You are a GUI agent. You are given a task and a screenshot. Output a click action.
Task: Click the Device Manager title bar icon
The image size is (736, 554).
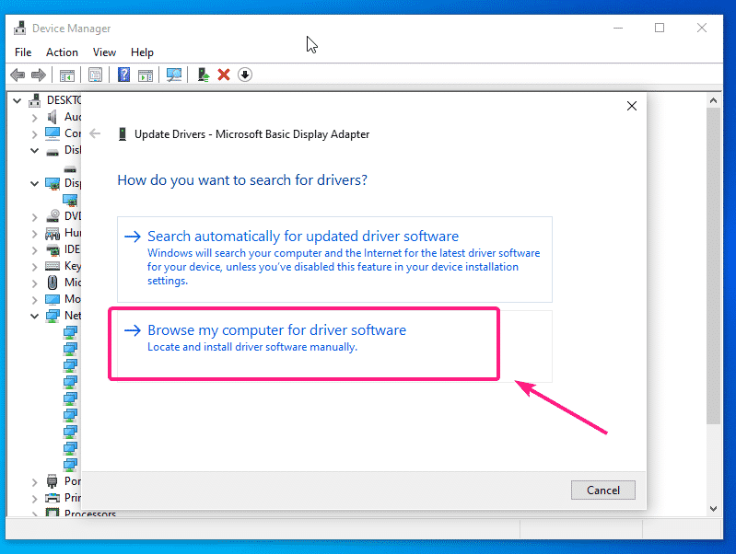19,29
